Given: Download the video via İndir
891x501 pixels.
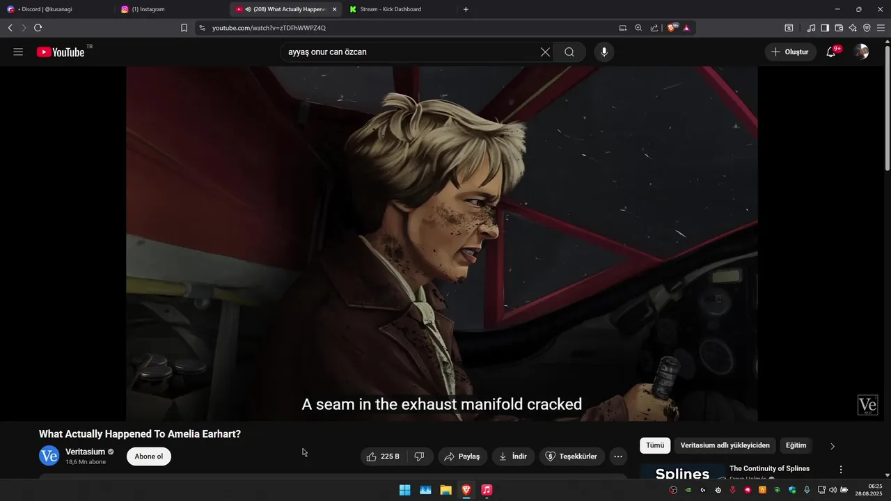Looking at the screenshot, I should tap(513, 456).
